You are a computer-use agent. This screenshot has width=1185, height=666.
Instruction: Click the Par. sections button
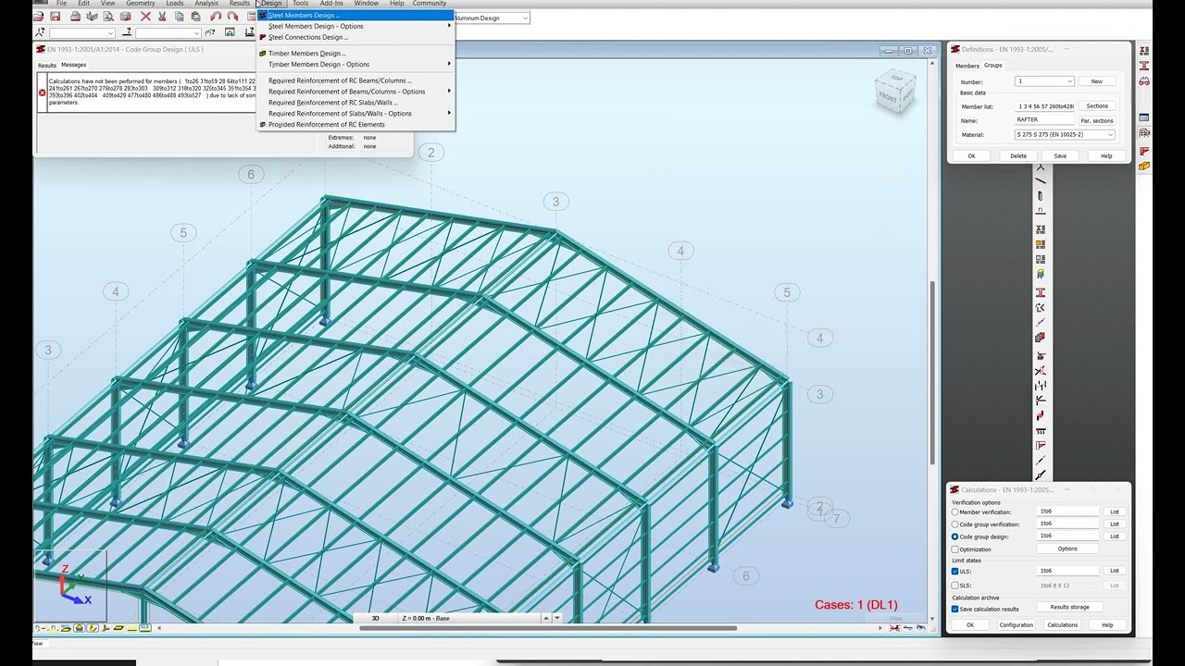pos(1097,120)
